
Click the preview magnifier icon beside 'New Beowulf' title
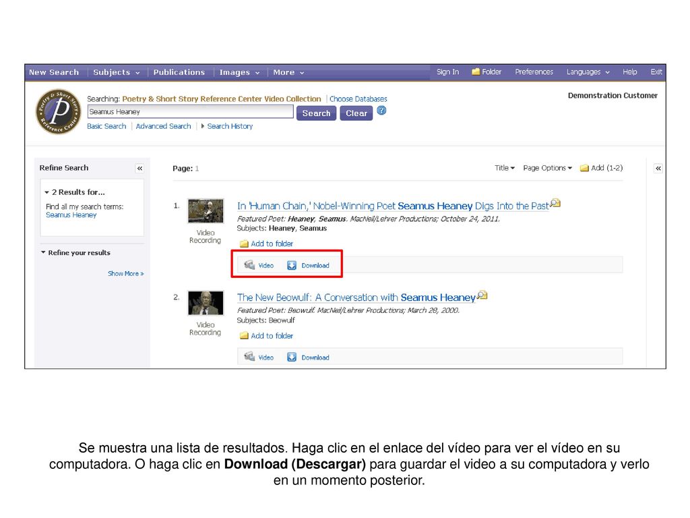pyautogui.click(x=482, y=295)
